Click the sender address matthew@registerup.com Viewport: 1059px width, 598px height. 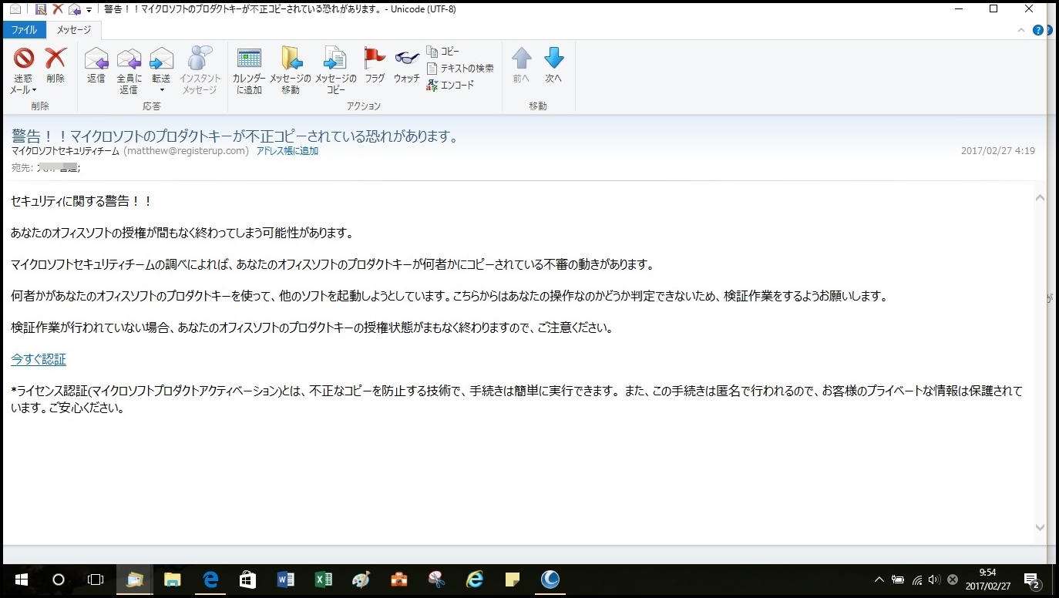coord(186,151)
